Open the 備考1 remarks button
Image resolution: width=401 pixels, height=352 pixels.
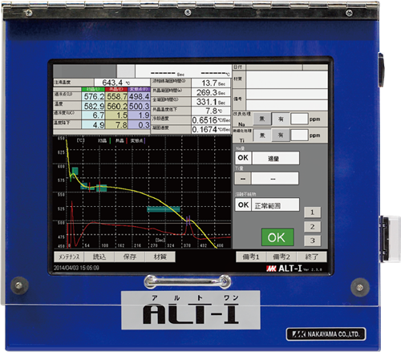(251, 257)
